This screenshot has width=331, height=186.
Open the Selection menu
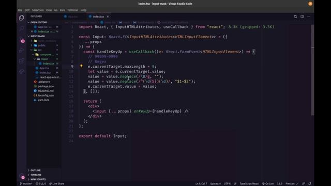pyautogui.click(x=38, y=10)
